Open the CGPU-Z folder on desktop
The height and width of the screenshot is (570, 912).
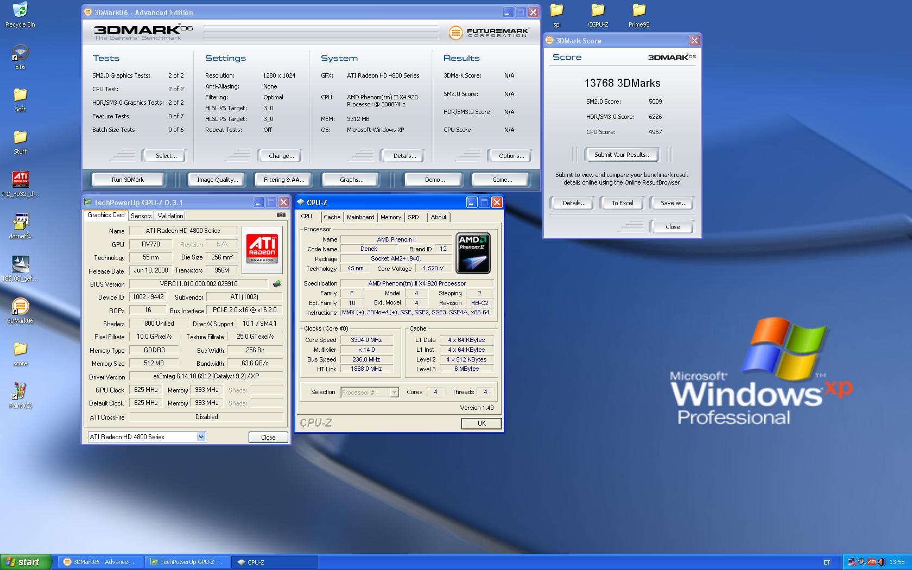598,15
